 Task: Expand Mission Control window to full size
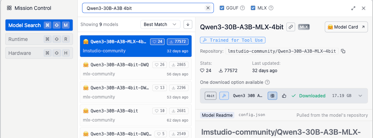[x=353, y=8]
